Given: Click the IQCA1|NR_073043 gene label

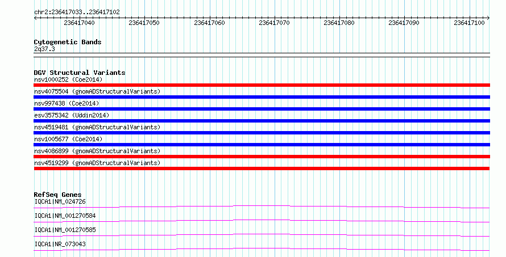Looking at the screenshot, I should 60,244.
